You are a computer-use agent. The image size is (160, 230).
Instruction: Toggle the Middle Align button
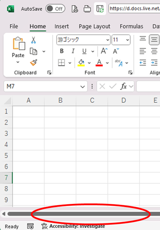(x=154, y=39)
